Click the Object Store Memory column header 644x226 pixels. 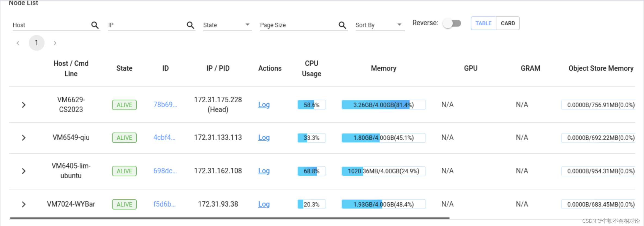tap(601, 68)
